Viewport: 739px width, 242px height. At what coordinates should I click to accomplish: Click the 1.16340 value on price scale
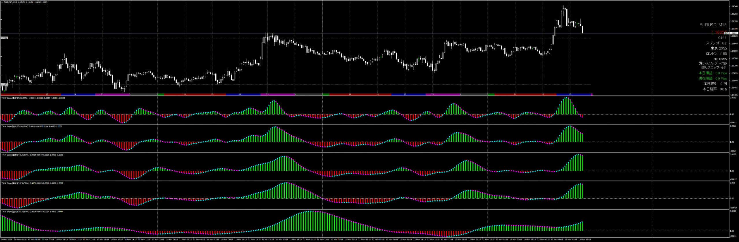coord(734,6)
